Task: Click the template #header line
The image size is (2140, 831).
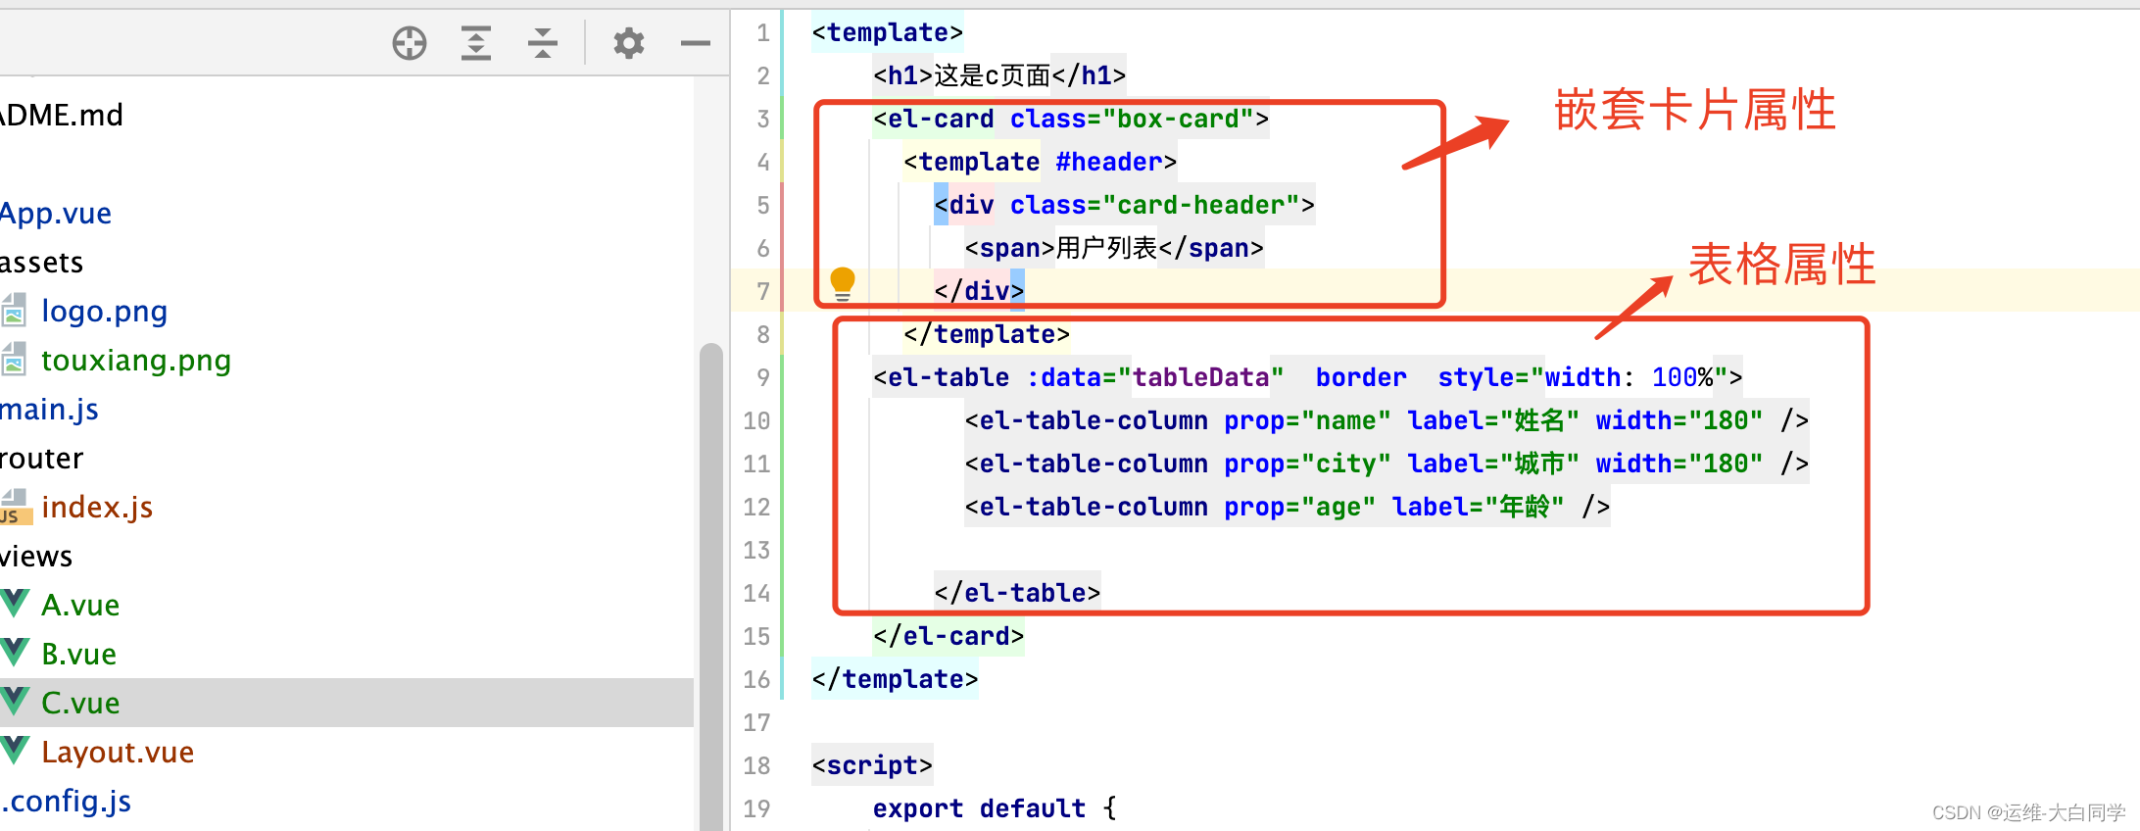Action: coord(1041,162)
